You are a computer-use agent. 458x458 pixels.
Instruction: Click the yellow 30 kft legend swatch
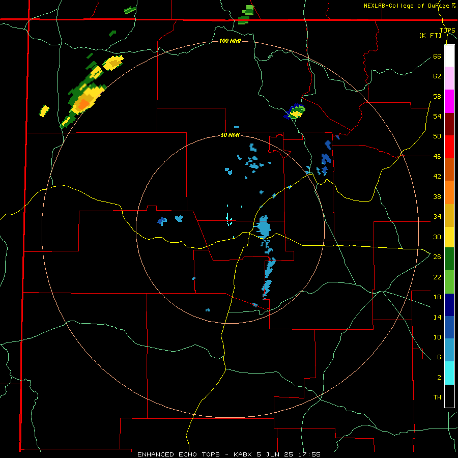449,237
